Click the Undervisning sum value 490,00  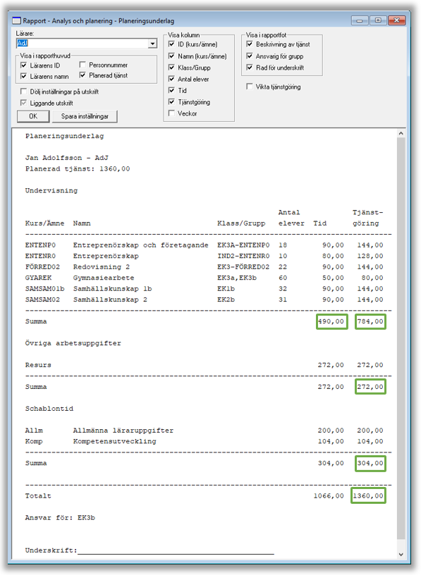[332, 321]
